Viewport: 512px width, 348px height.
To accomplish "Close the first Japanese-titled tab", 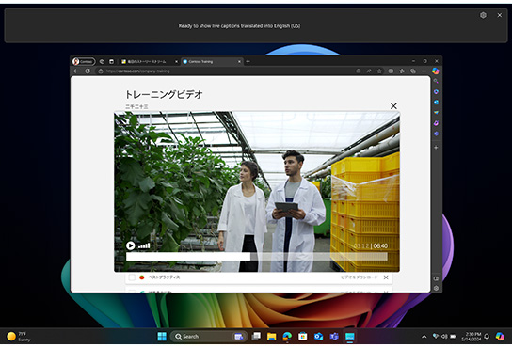I will [176, 61].
